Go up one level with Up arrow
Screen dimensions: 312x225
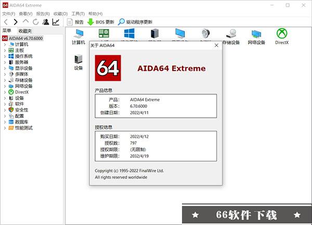[25, 21]
